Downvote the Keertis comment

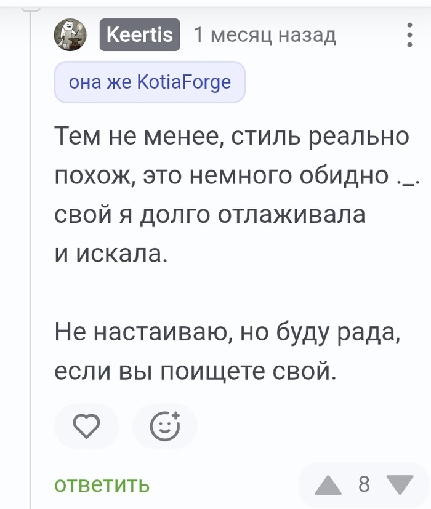pyautogui.click(x=400, y=485)
